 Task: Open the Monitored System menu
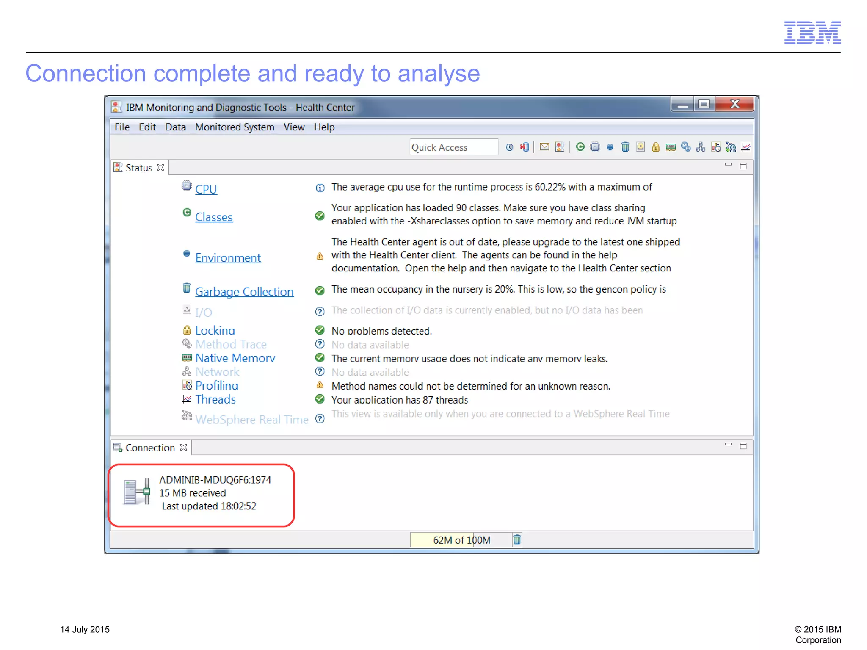[235, 127]
